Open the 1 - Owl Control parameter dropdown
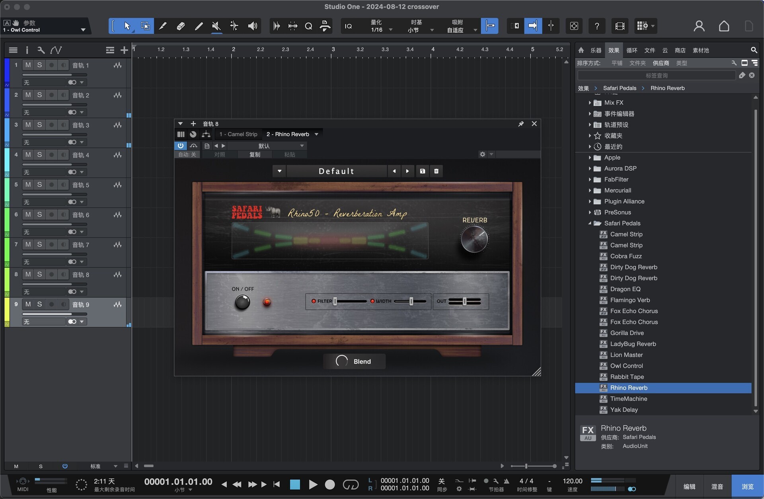The image size is (764, 499). pyautogui.click(x=83, y=30)
